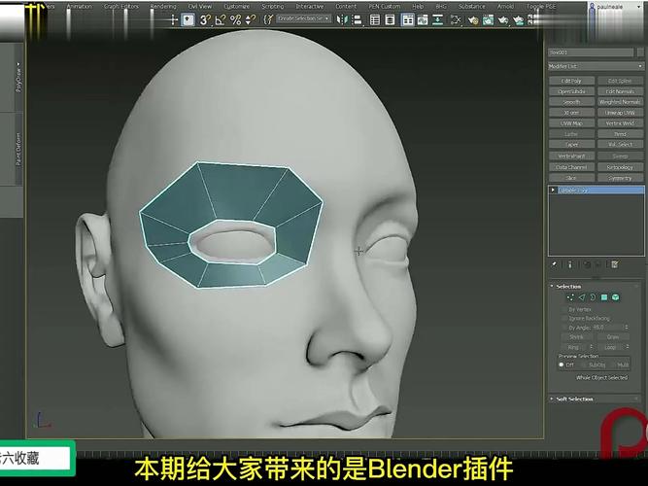Select Preview Selection Off radio button

[x=562, y=364]
